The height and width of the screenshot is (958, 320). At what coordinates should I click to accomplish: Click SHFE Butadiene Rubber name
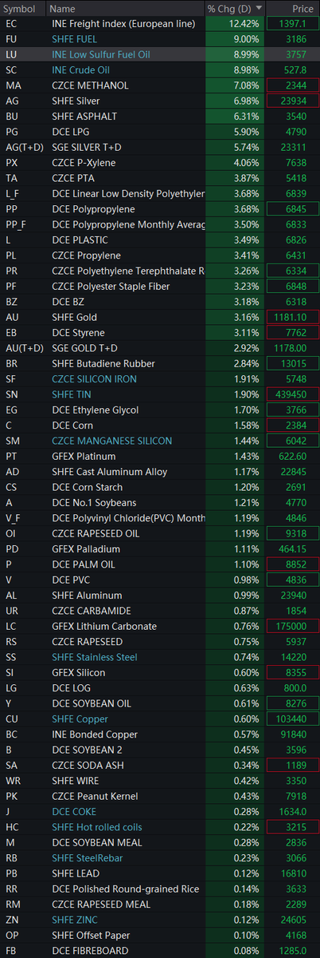[103, 363]
